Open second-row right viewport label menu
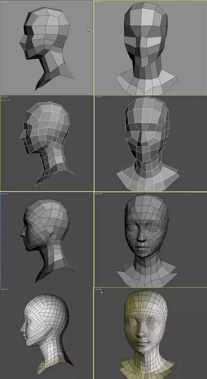The image size is (207, 379). tap(99, 97)
